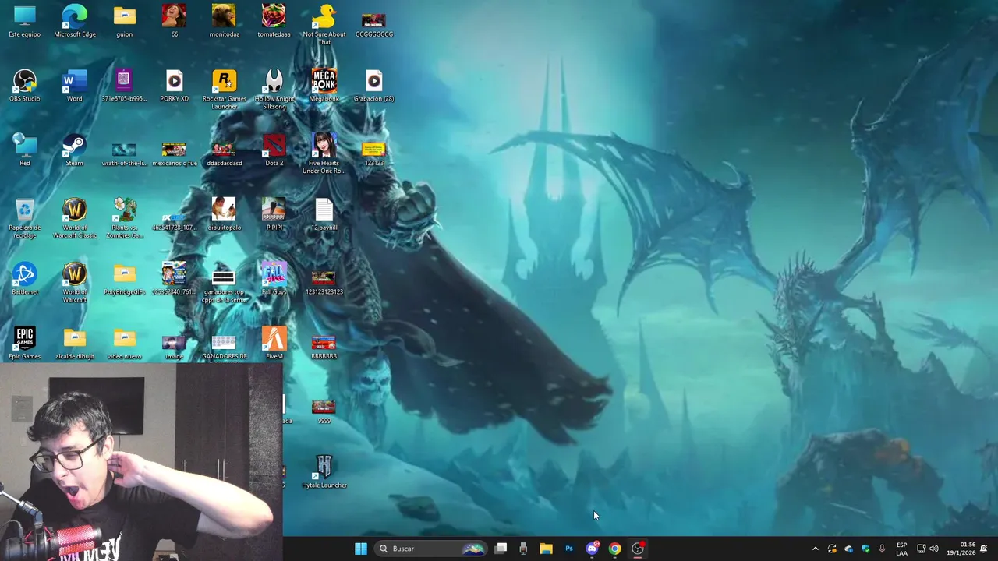Open Discord from the taskbar
This screenshot has width=998, height=561.
[x=592, y=549]
